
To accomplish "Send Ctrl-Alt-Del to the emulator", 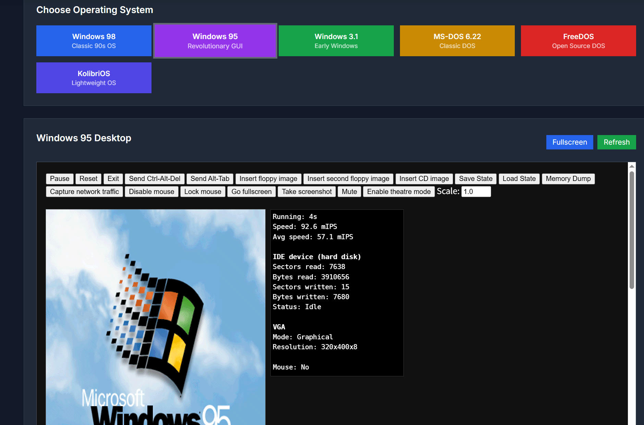I will click(x=155, y=179).
